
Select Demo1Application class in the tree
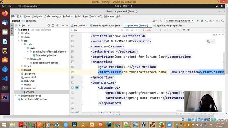46,55
